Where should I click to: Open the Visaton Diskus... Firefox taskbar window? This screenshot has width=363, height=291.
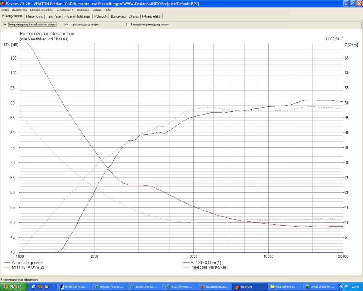[215, 287]
